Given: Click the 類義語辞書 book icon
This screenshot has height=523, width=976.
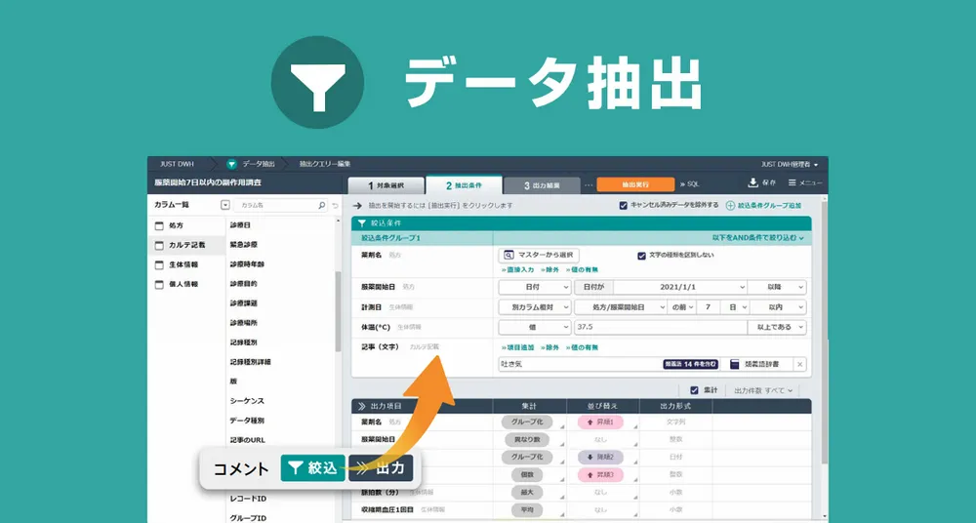Looking at the screenshot, I should click(735, 364).
